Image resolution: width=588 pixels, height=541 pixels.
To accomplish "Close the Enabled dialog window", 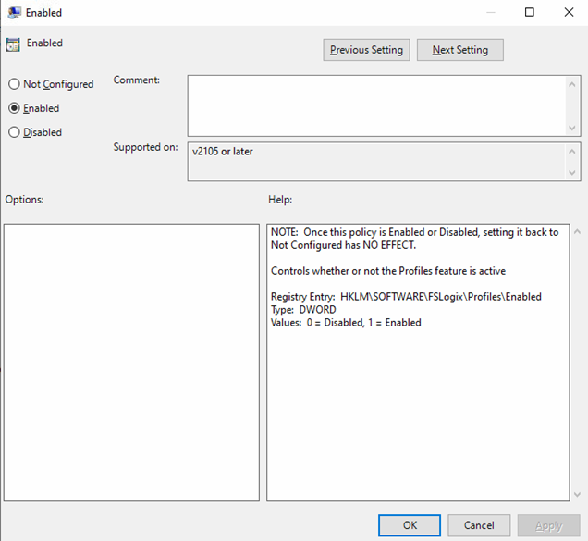I will coord(569,12).
